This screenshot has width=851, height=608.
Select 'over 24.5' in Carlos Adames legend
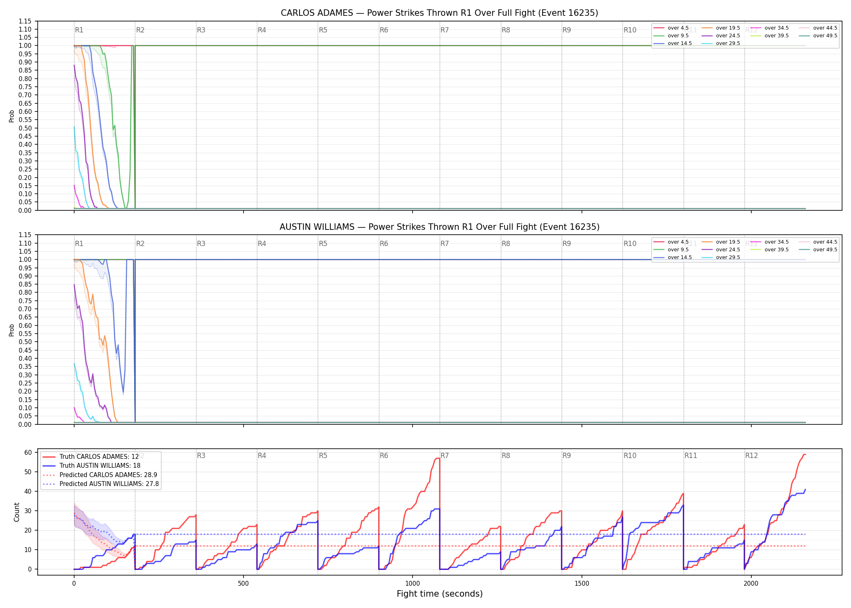(721, 36)
